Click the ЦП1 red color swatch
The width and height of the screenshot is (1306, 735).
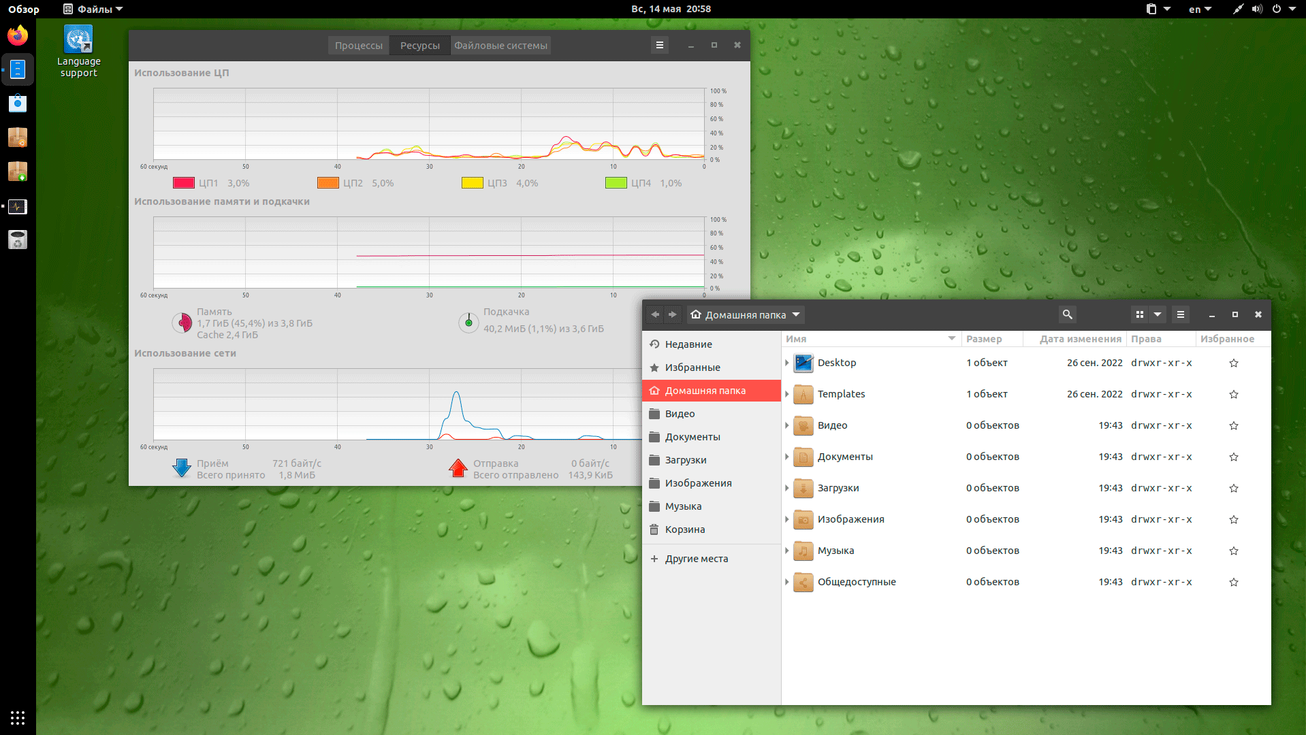[x=184, y=183]
